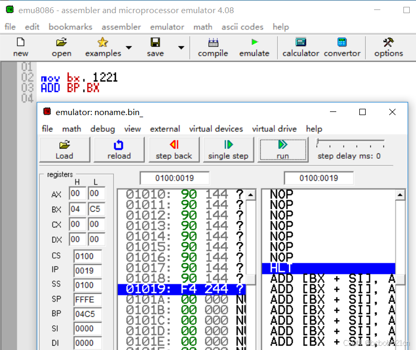The height and width of the screenshot is (350, 416).
Task: Adjust the step delay slider
Action: (318, 142)
